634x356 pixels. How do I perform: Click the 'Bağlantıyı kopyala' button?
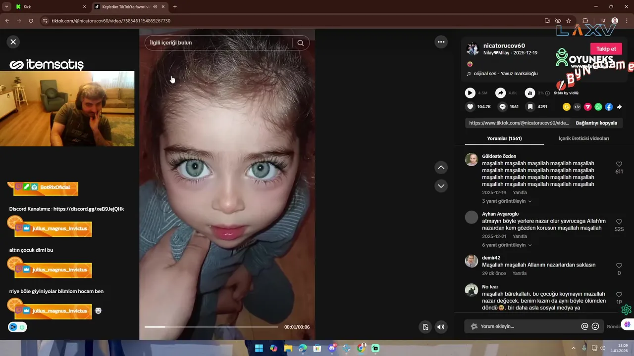pyautogui.click(x=596, y=123)
